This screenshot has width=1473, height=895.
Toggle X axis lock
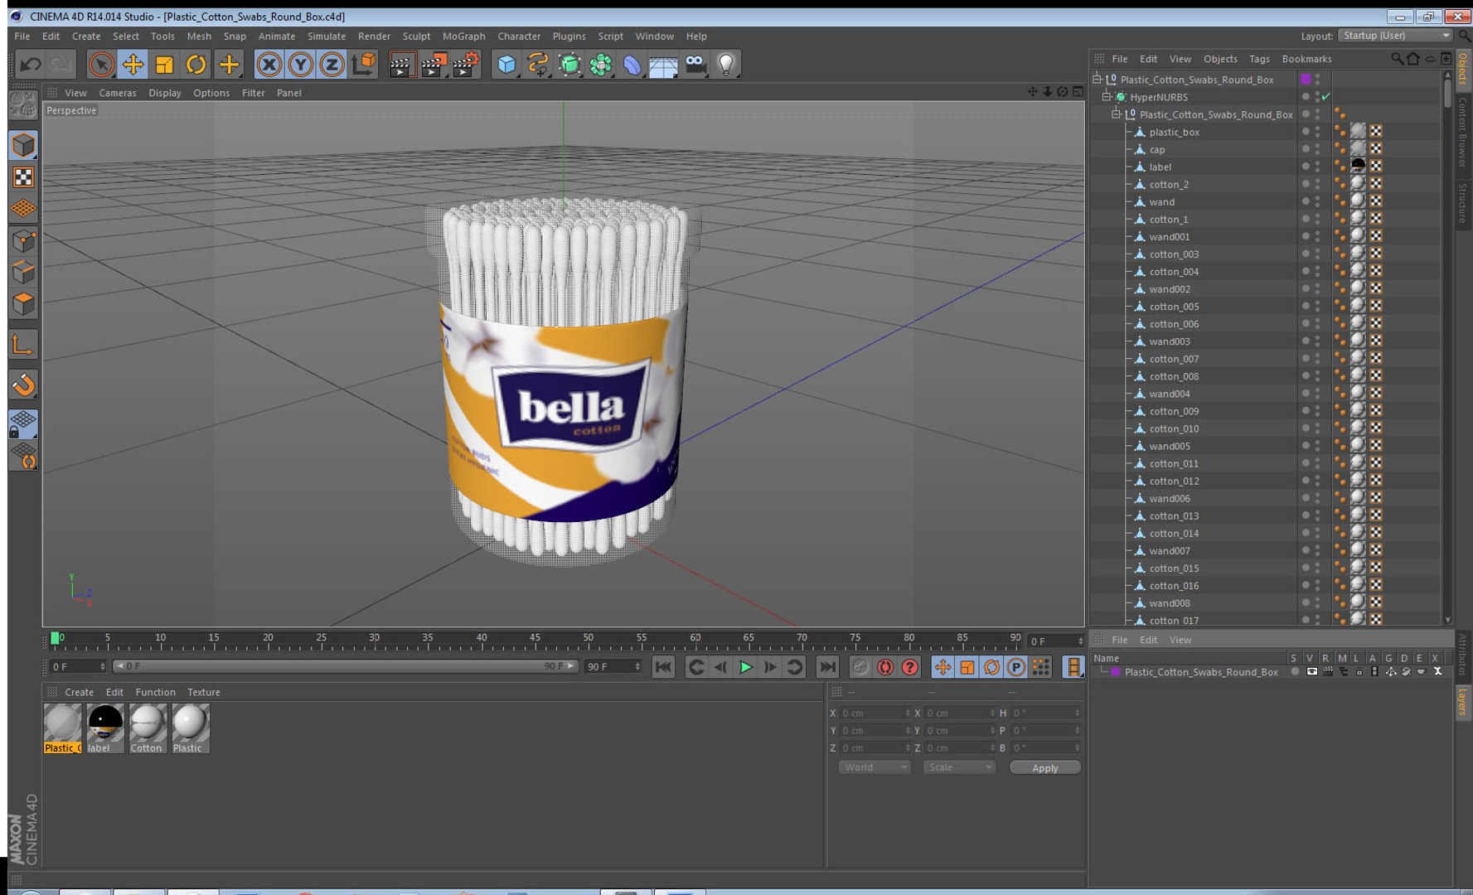pyautogui.click(x=269, y=64)
